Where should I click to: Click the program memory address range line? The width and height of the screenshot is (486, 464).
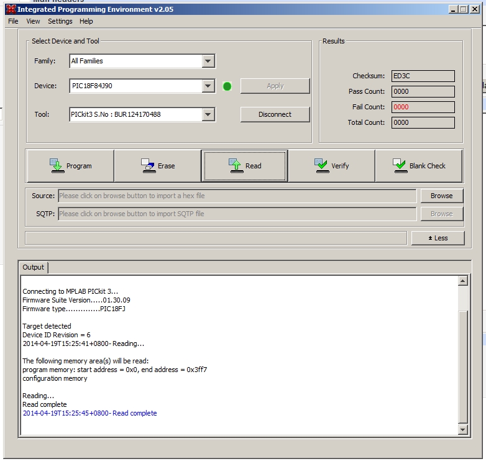tap(115, 370)
